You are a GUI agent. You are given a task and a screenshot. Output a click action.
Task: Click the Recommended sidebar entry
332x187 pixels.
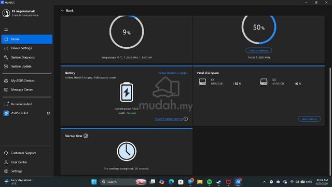26,104
